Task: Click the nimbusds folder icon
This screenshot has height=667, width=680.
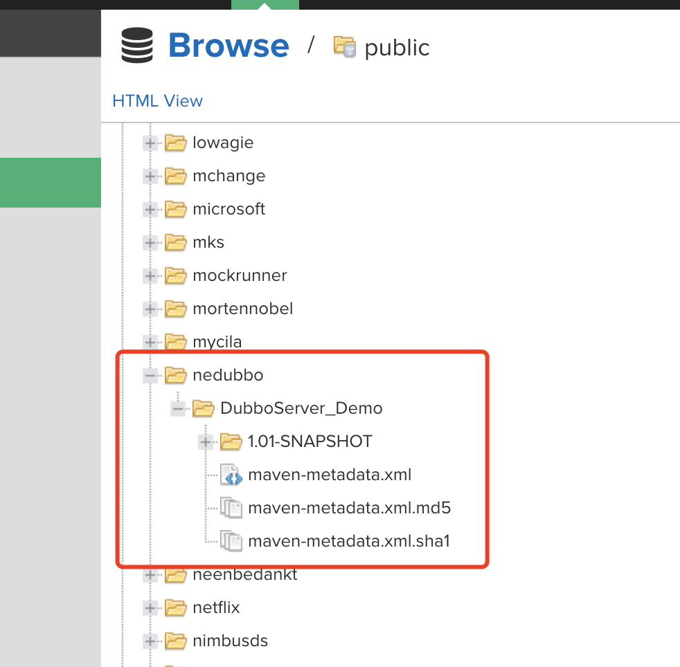Action: coord(176,641)
